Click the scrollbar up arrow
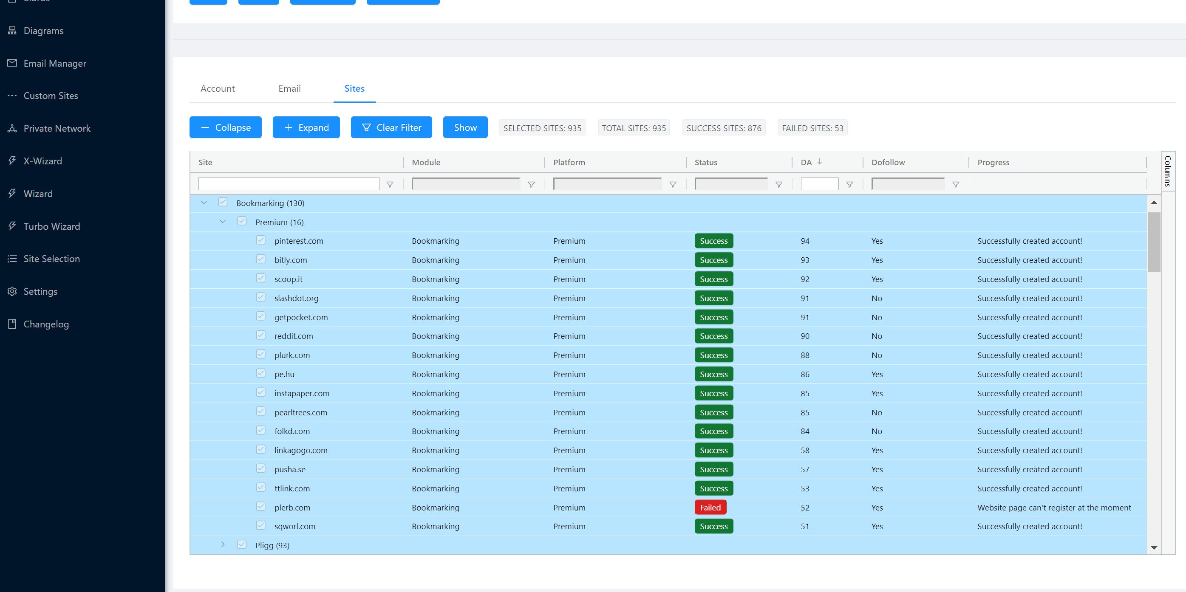The image size is (1186, 592). pyautogui.click(x=1154, y=203)
